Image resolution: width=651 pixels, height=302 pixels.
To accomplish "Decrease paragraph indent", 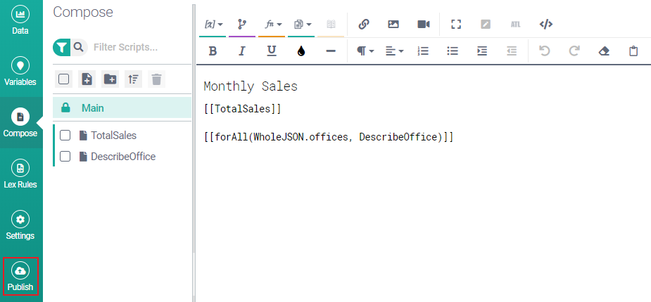I will [512, 51].
